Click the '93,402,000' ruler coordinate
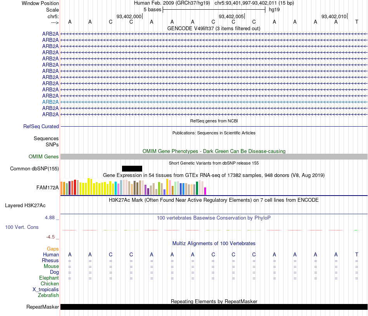The image size is (368, 316). coord(129,16)
